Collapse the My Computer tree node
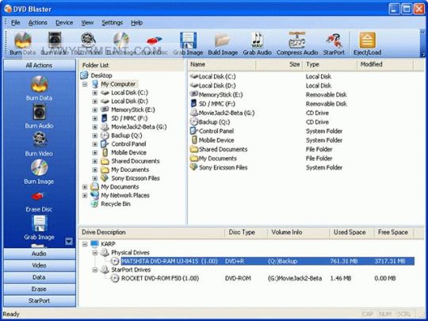The height and width of the screenshot is (321, 428). click(85, 84)
